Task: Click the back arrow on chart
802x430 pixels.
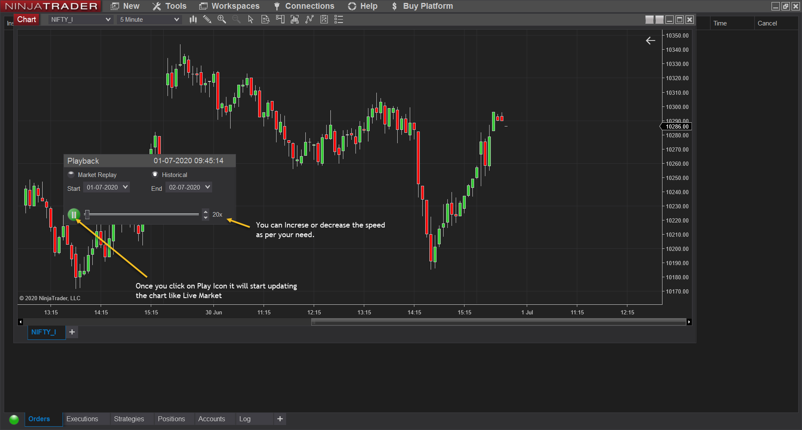Action: pos(650,40)
